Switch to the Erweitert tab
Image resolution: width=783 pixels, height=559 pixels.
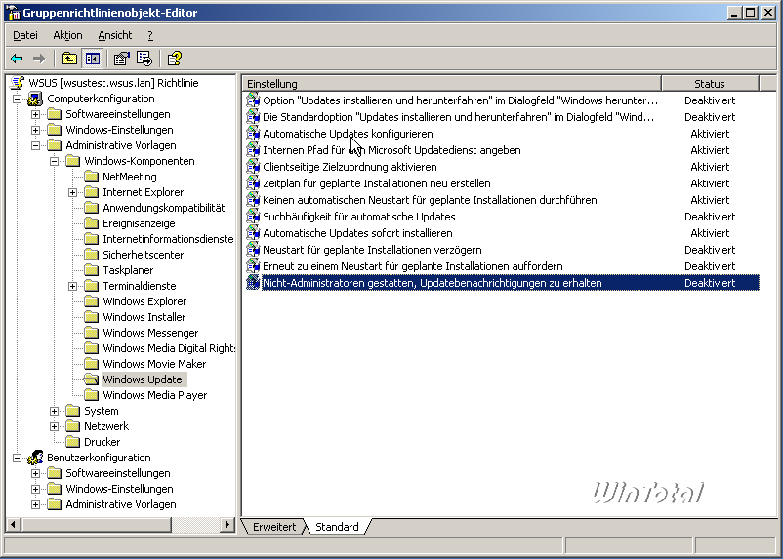273,527
